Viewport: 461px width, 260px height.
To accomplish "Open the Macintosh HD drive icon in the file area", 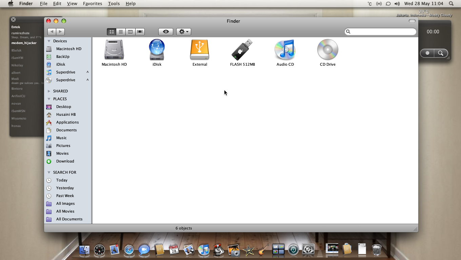I will coord(114,50).
